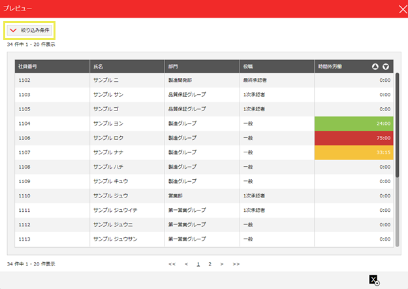Click 一般 role in row 1106
This screenshot has height=289, width=408.
[x=248, y=138]
